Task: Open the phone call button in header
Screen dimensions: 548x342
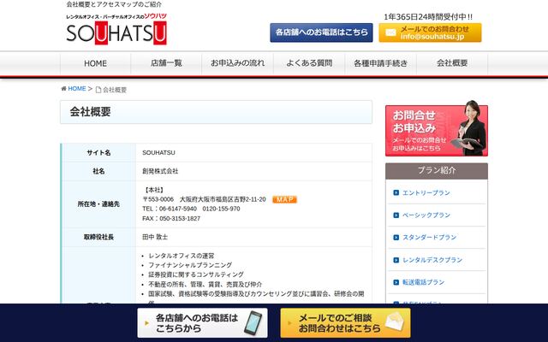Action: click(321, 32)
